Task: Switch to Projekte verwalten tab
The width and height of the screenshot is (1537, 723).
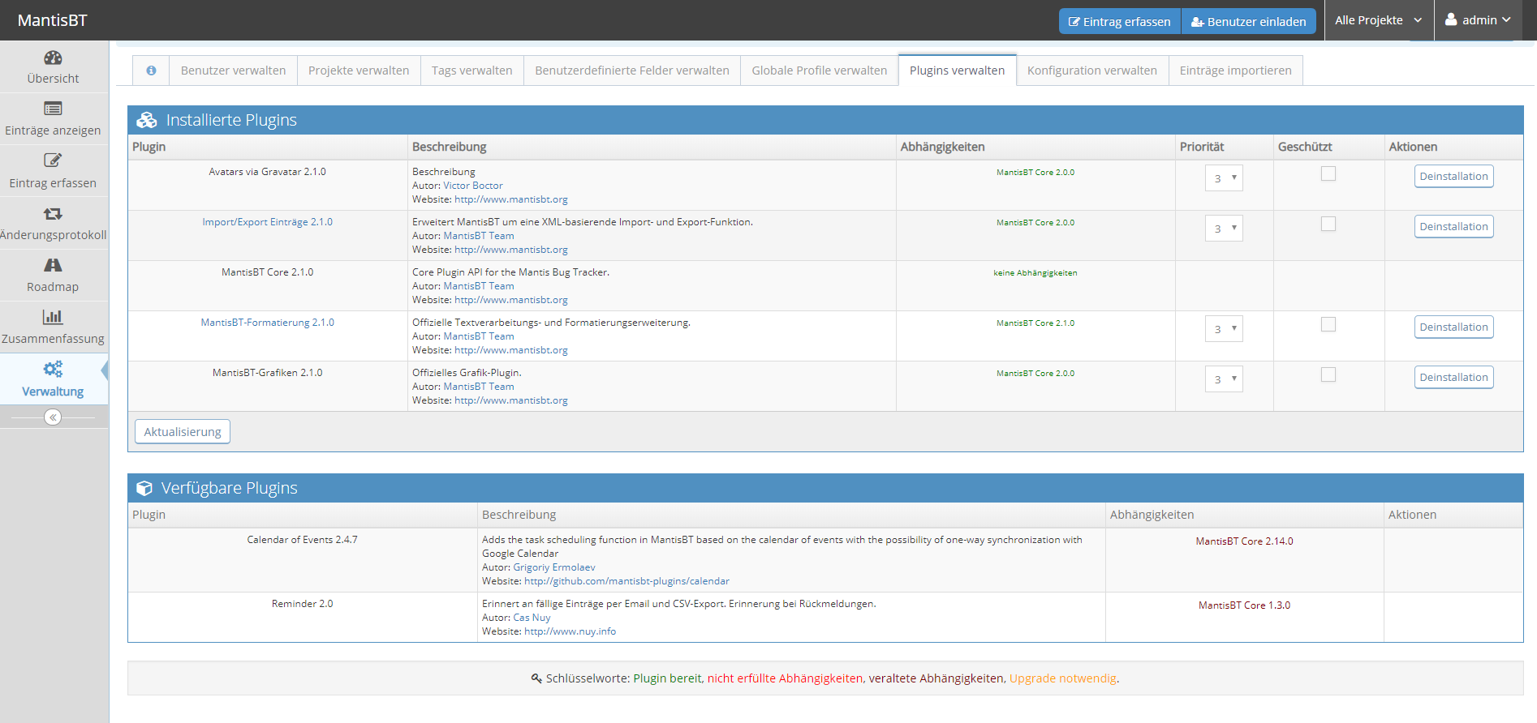Action: coord(359,71)
